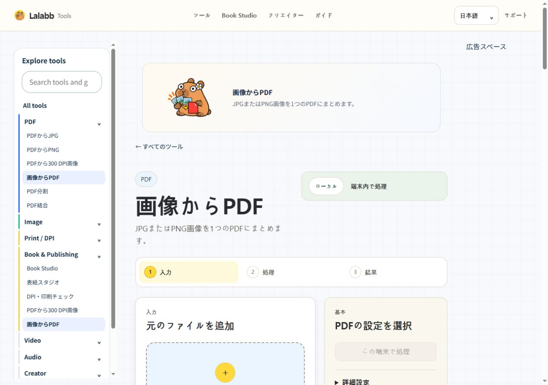The width and height of the screenshot is (548, 385).
Task: Click the Lalabb capybara logo icon
Action: click(x=19, y=16)
